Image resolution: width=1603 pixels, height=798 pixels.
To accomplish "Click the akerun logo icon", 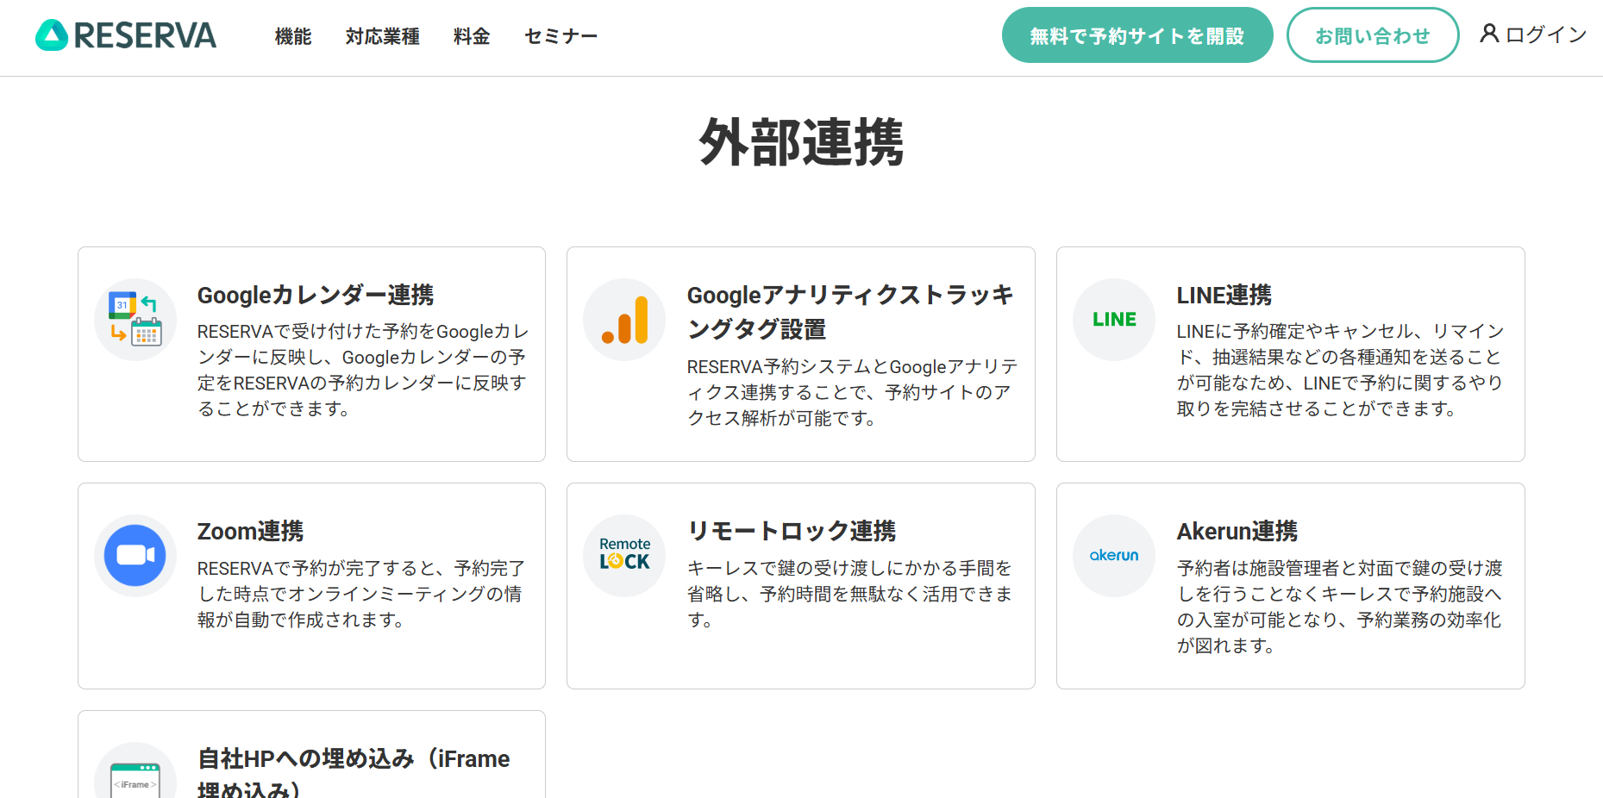I will point(1114,555).
